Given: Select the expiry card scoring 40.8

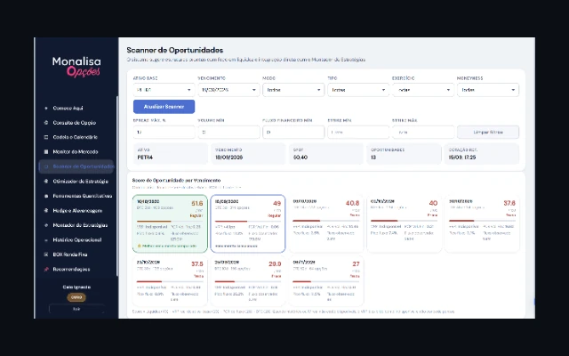Looking at the screenshot, I should pyautogui.click(x=326, y=223).
